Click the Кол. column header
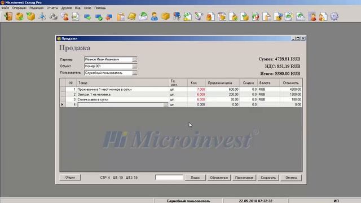 click(x=196, y=83)
